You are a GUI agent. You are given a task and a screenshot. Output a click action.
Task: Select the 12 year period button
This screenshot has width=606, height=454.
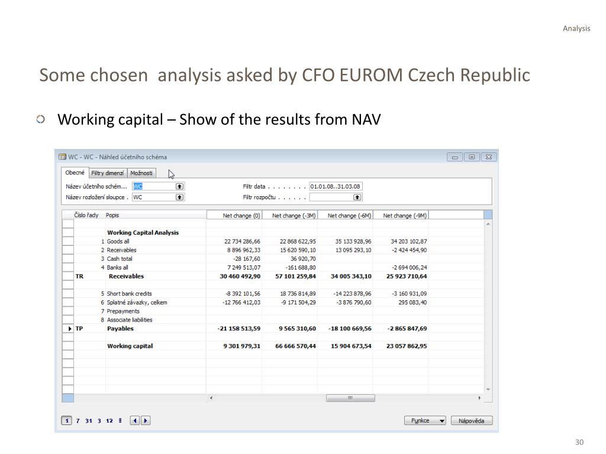(109, 420)
